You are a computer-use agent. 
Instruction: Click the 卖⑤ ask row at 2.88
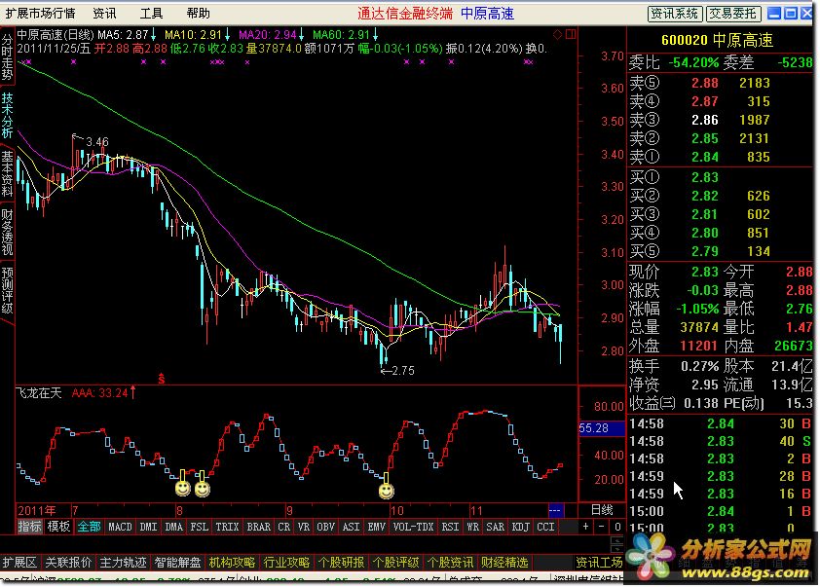[x=720, y=83]
